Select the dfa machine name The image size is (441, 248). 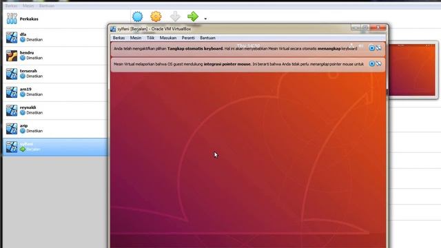coord(23,34)
